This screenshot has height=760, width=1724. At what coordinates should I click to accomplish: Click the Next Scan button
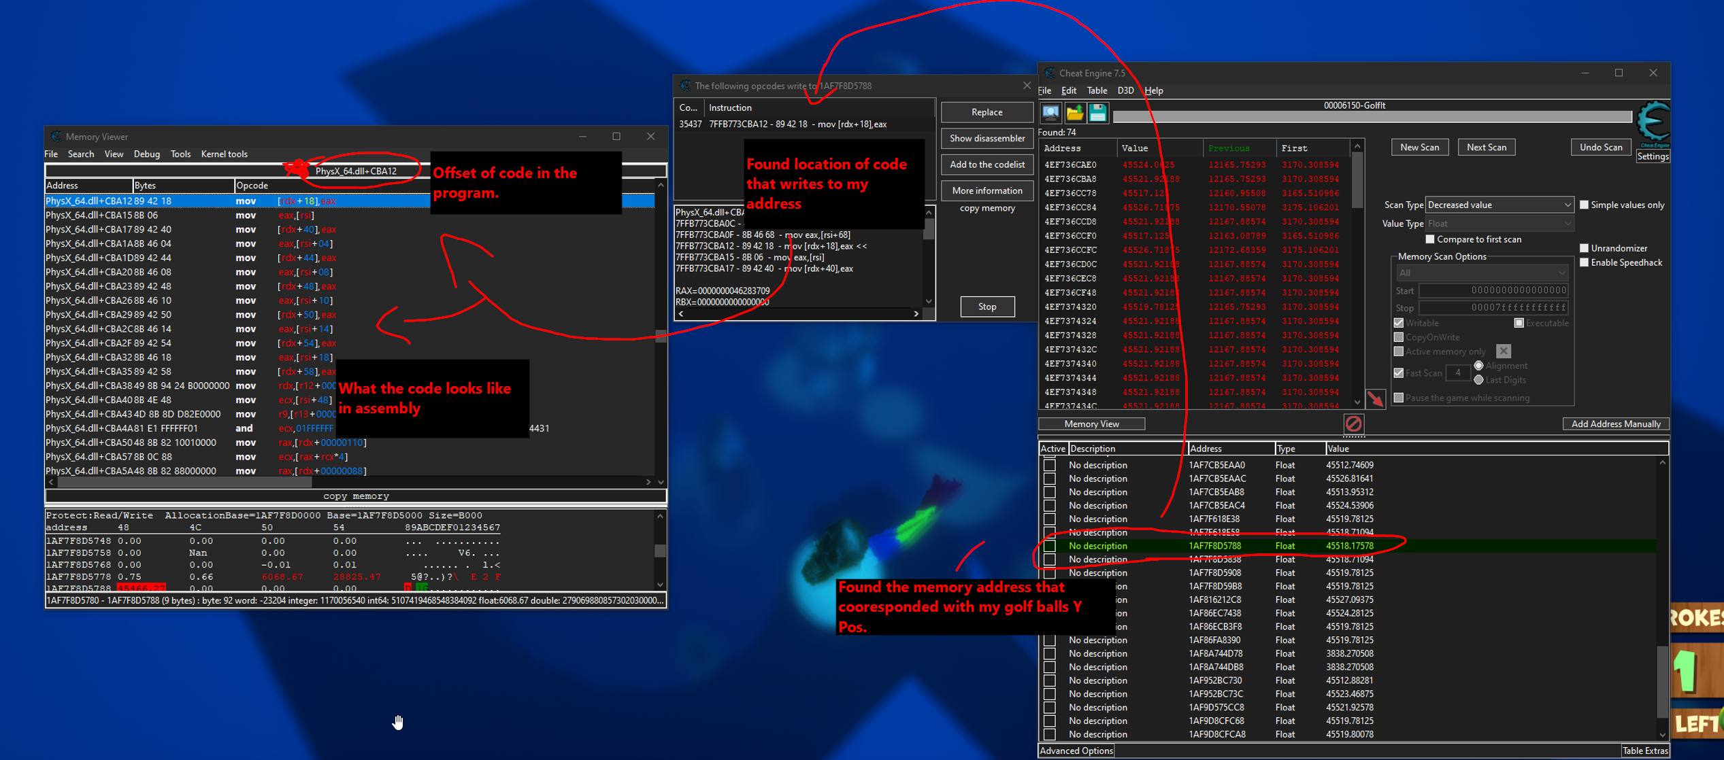tap(1487, 148)
